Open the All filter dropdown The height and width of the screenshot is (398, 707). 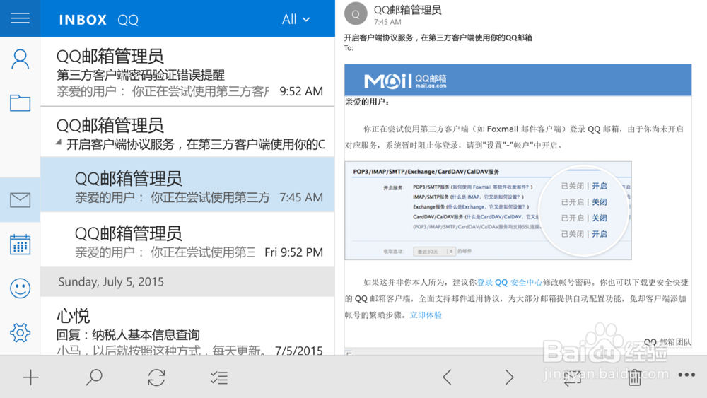296,19
